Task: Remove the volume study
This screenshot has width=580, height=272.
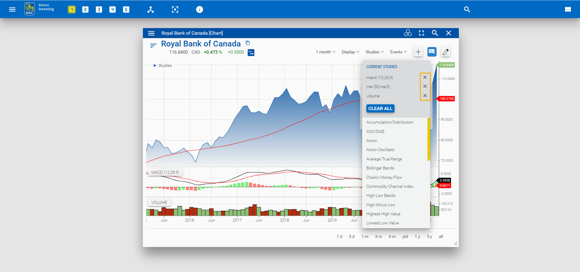Action: 425,96
